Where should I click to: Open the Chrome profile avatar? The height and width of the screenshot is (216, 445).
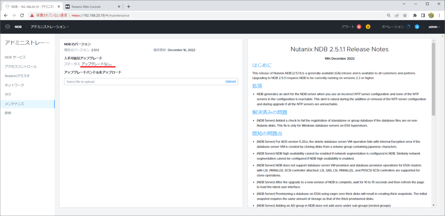coord(431,16)
